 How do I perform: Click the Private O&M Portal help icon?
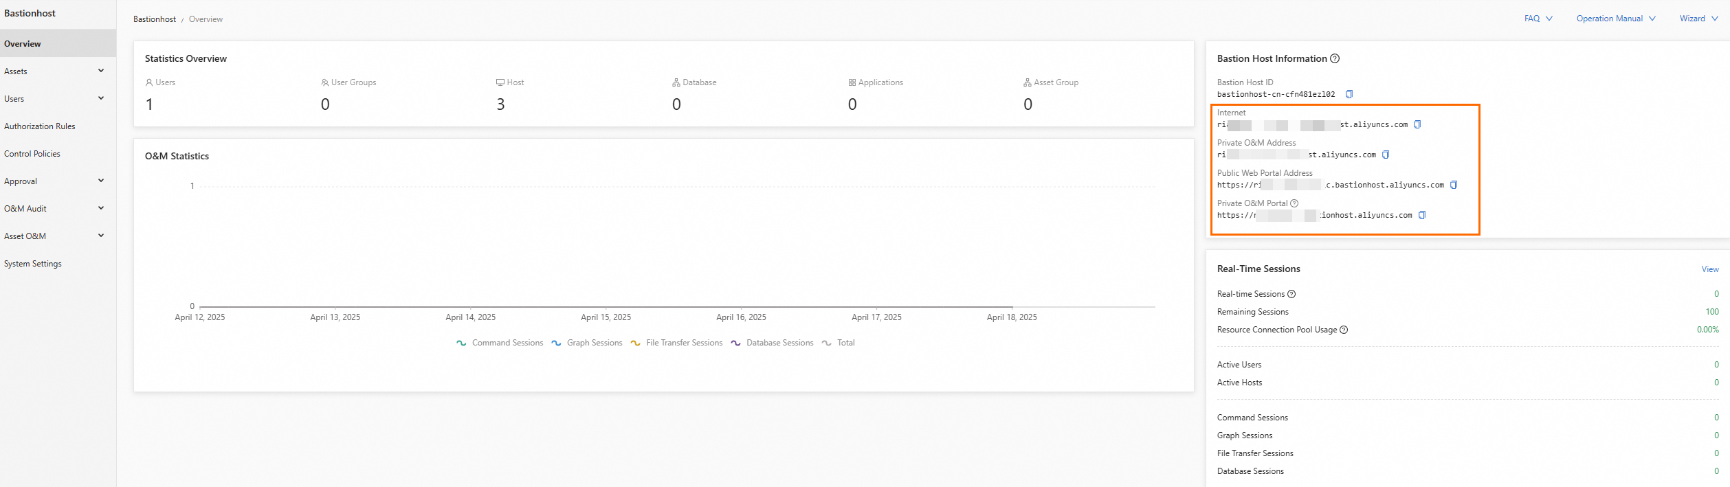click(x=1294, y=203)
